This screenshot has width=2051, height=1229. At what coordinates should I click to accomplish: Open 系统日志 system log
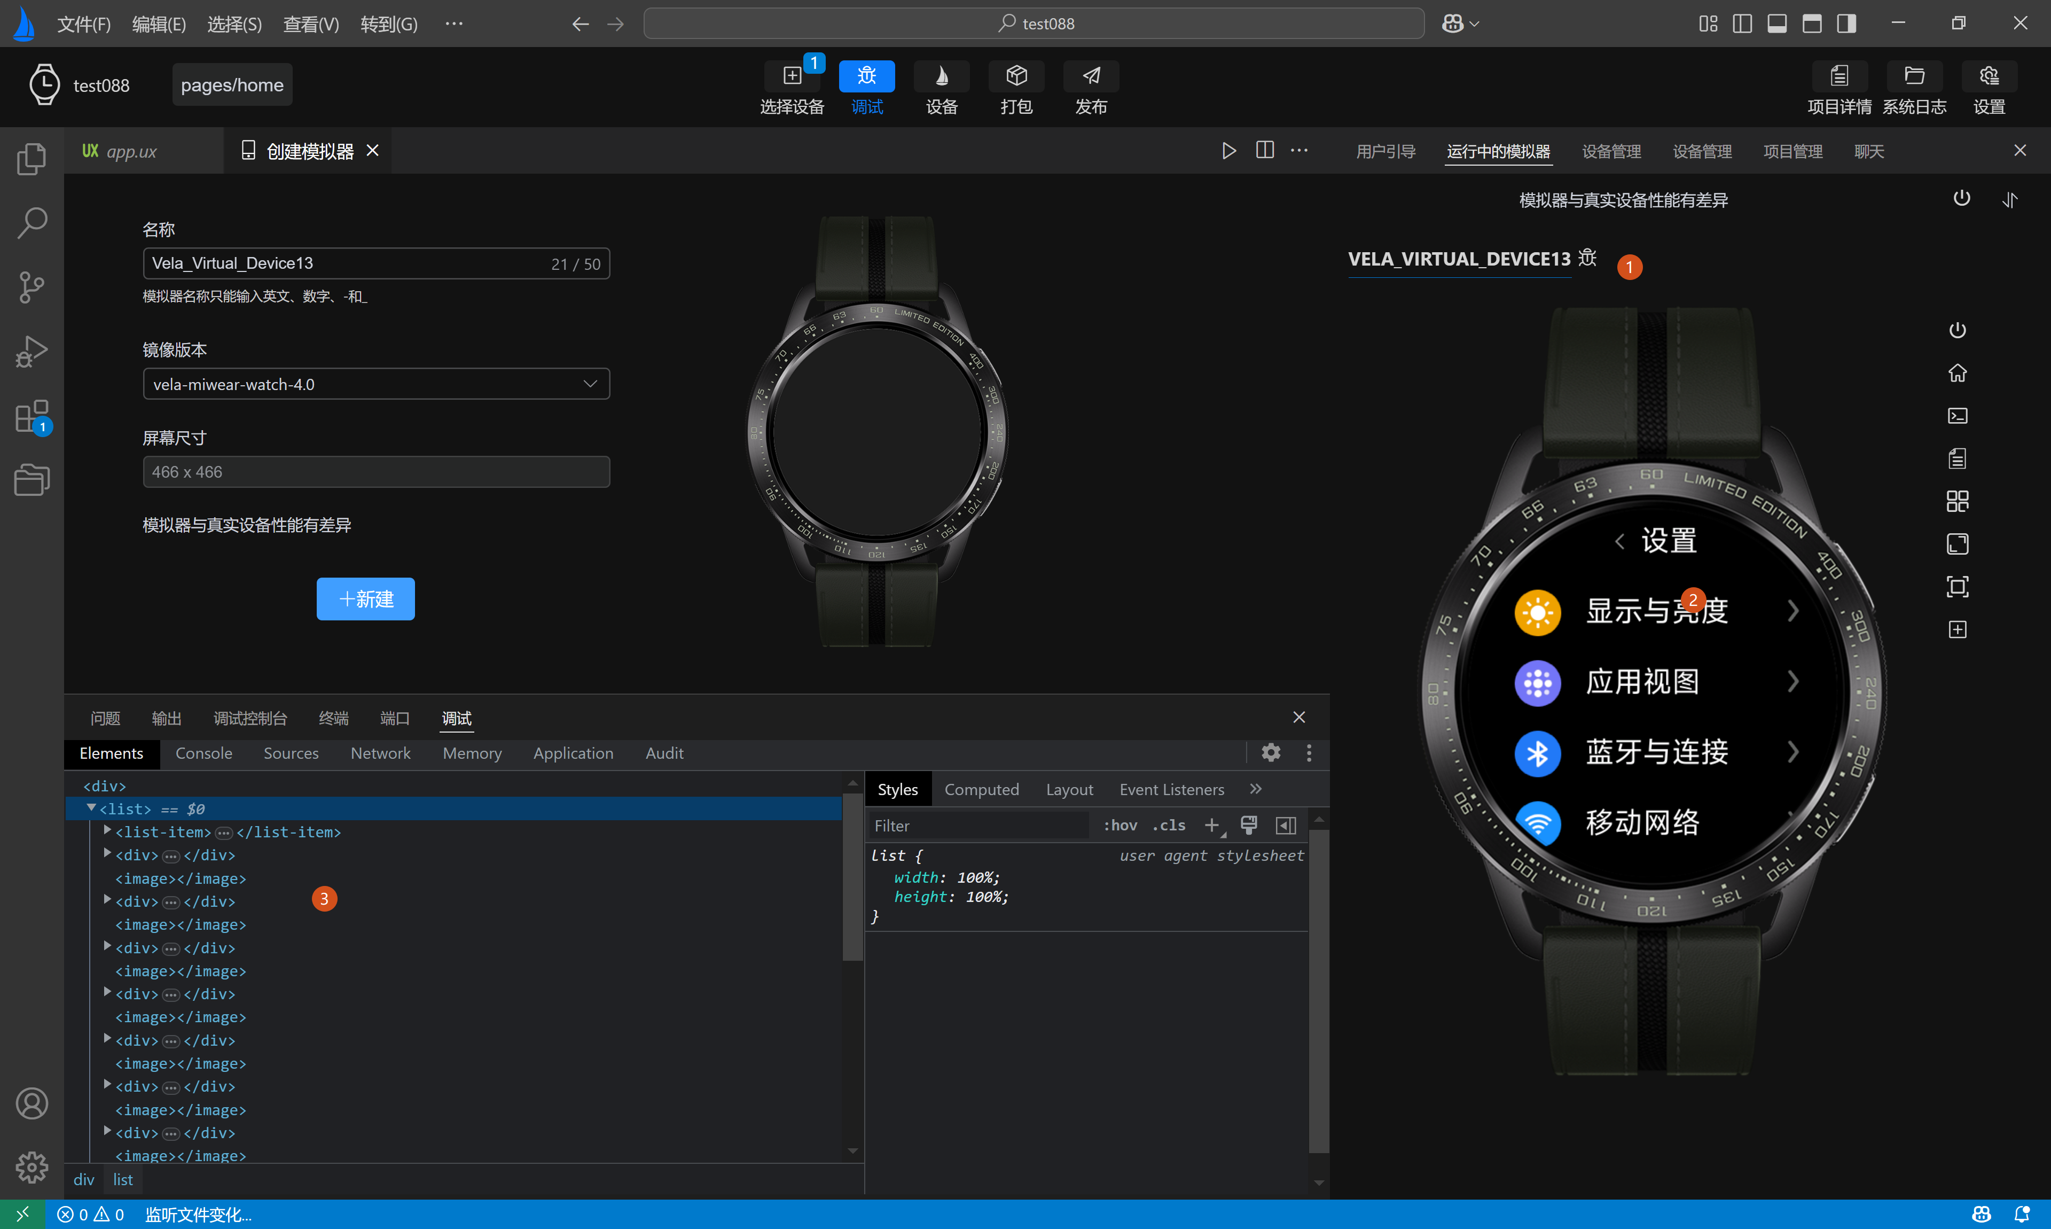tap(1914, 76)
